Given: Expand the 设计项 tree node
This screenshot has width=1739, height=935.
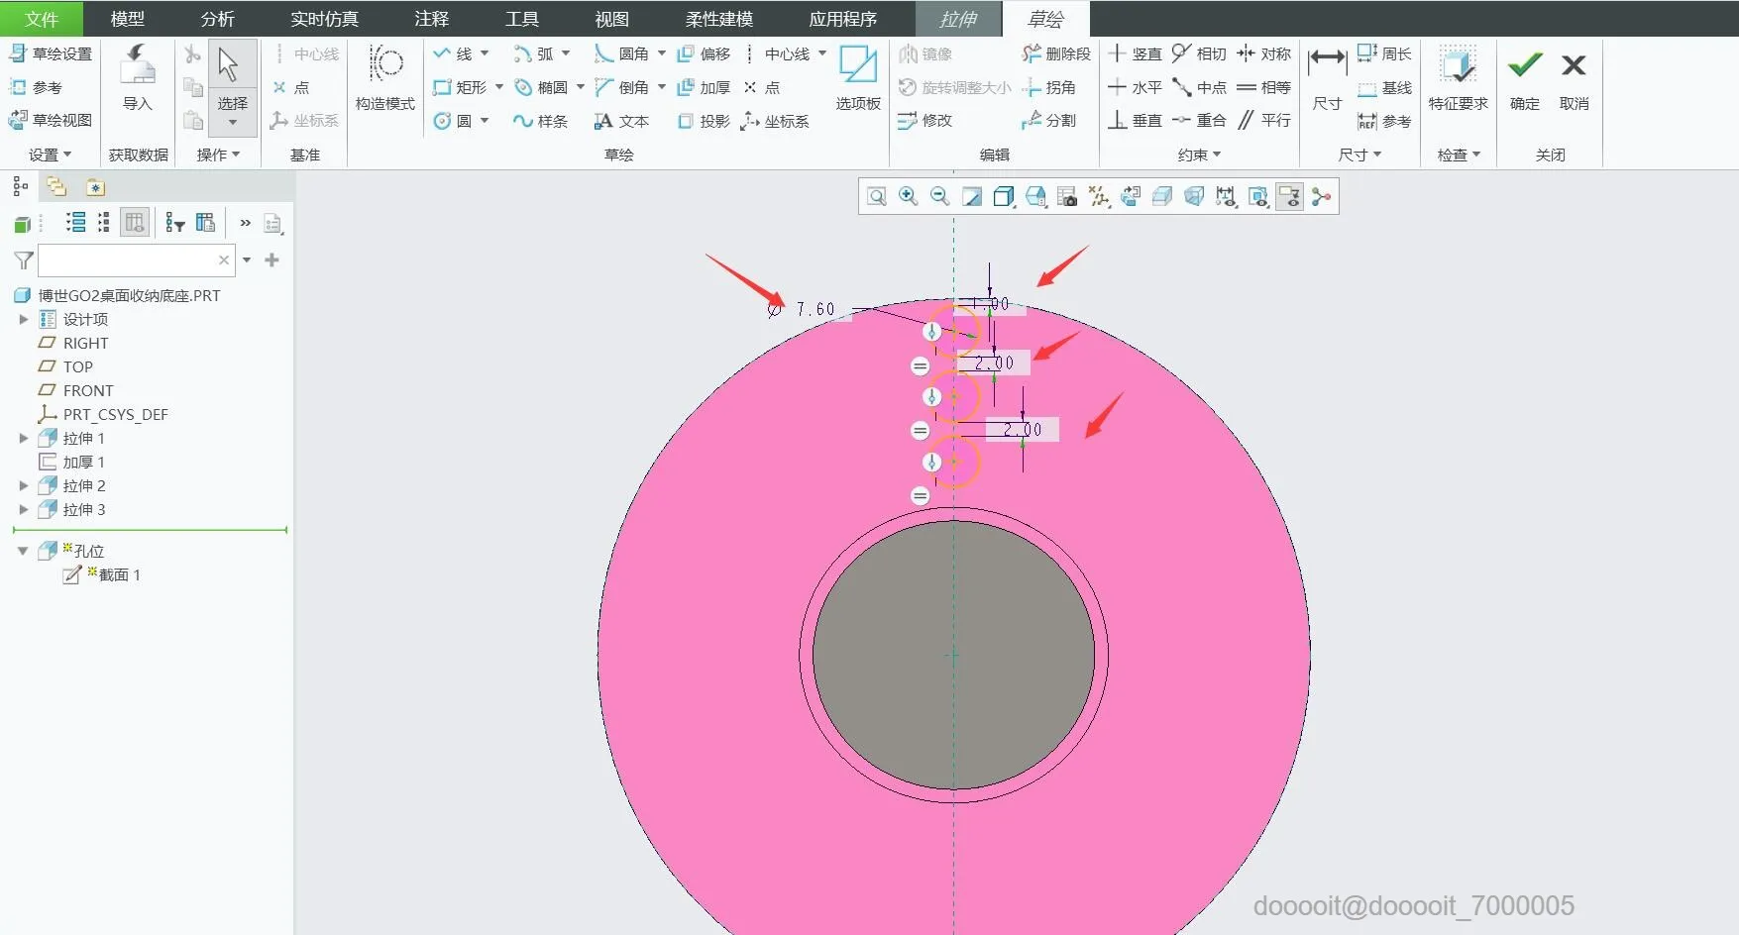Looking at the screenshot, I should 23,319.
